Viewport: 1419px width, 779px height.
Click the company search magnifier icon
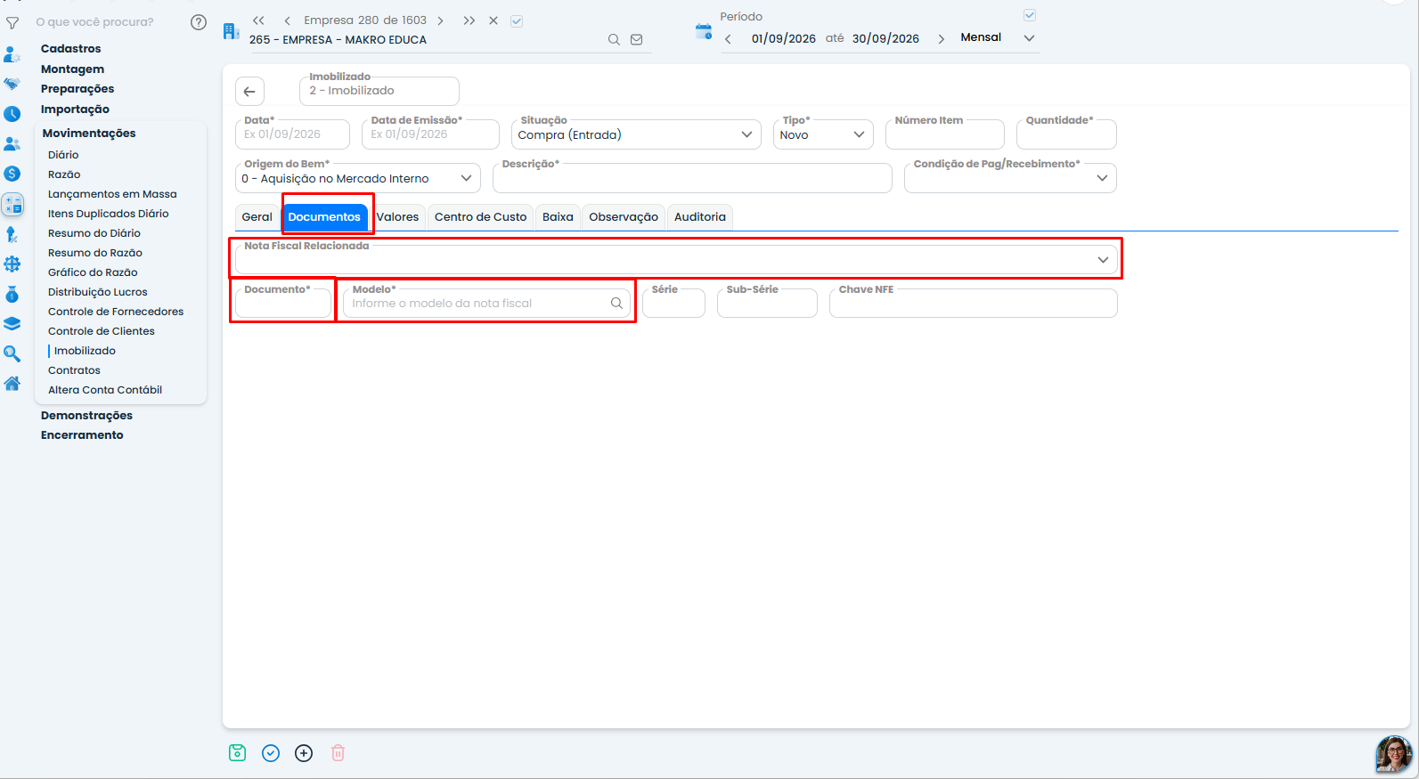click(x=614, y=39)
